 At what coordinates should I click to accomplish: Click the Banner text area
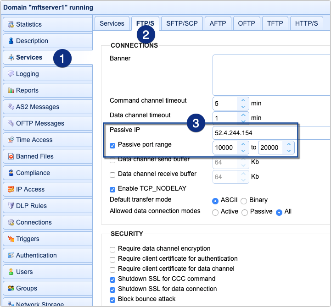click(x=271, y=75)
